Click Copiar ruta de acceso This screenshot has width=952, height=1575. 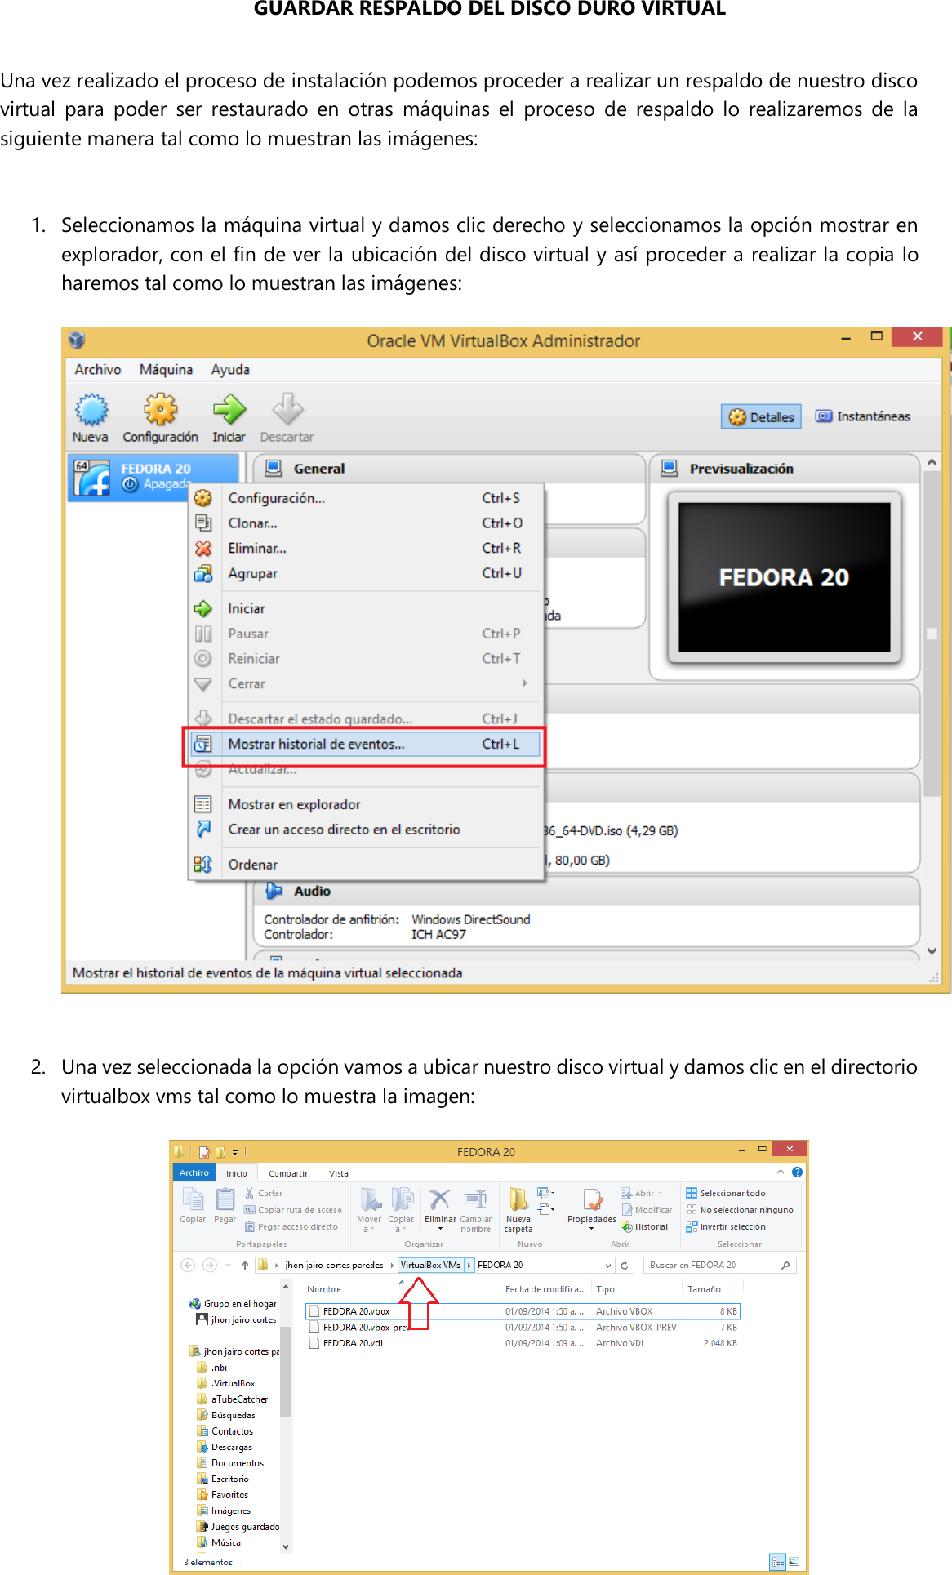(293, 1211)
